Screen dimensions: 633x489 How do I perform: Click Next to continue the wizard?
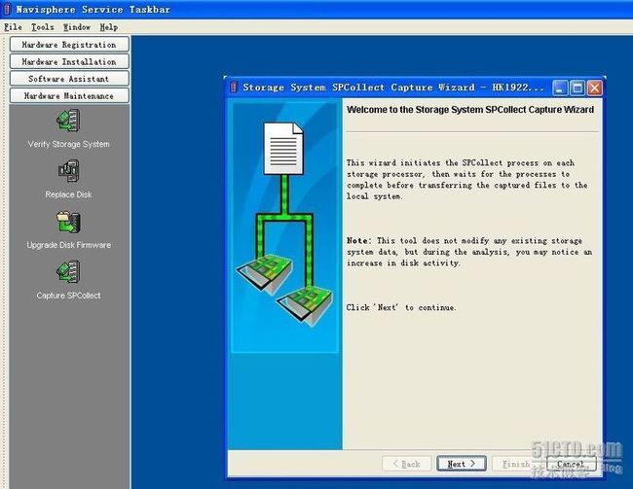coord(462,464)
